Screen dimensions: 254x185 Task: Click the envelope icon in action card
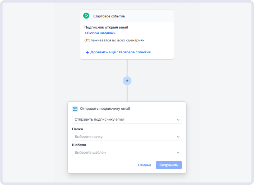pyautogui.click(x=75, y=109)
